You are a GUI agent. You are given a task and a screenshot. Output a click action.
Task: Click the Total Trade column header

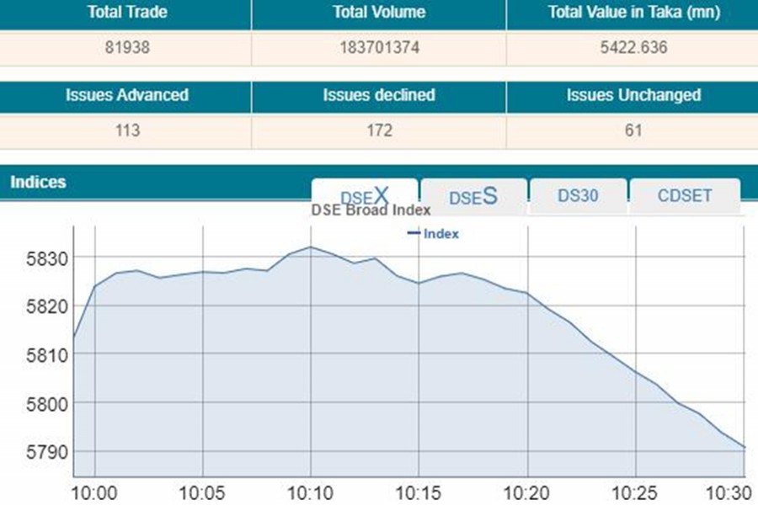click(x=129, y=13)
